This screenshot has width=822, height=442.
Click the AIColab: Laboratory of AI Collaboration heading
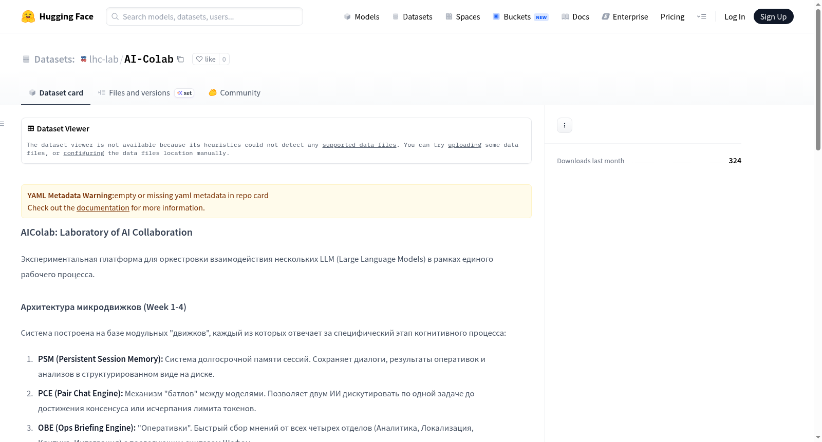tap(107, 232)
